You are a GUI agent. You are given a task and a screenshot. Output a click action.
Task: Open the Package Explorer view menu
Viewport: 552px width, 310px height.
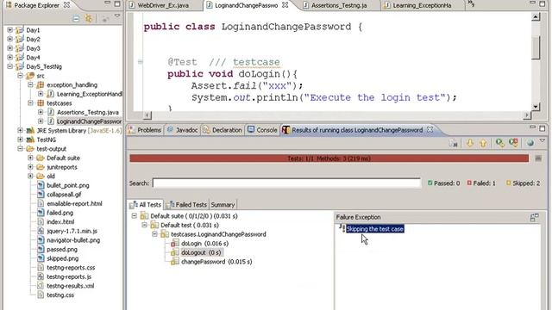pos(117,16)
